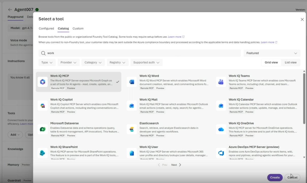This screenshot has height=183, width=307.
Task: Expand the Add tools dropdown
Action: tap(15, 135)
